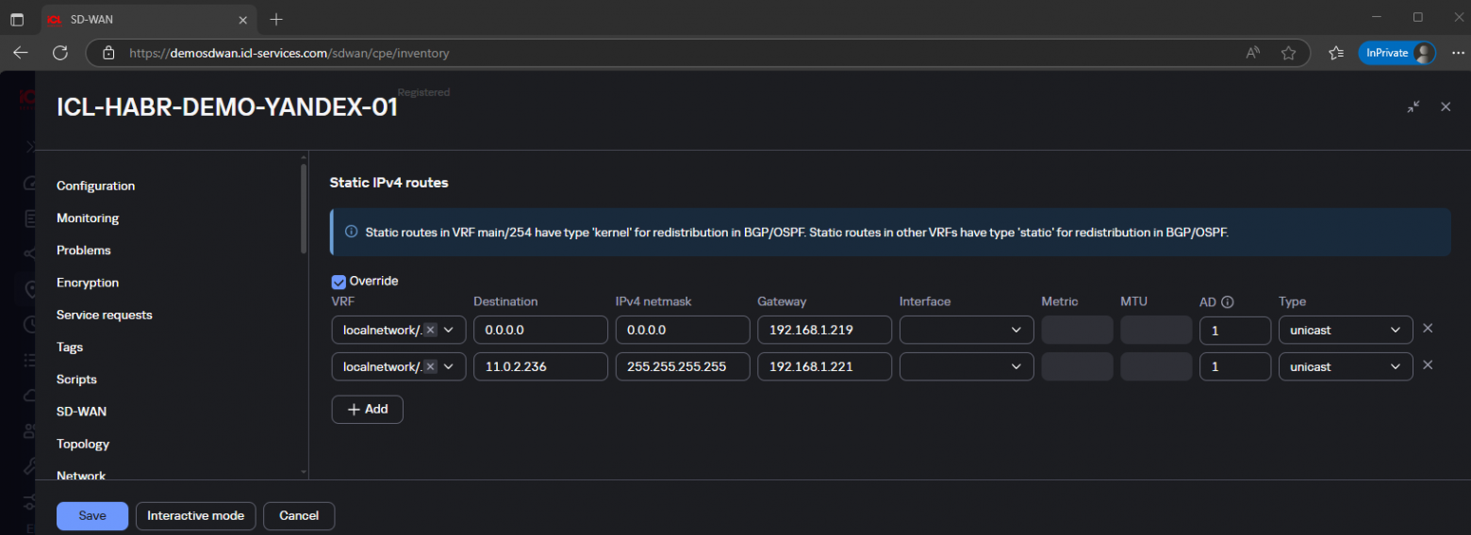
Task: Delete the 11.0.2.236 route row
Action: (x=1427, y=365)
